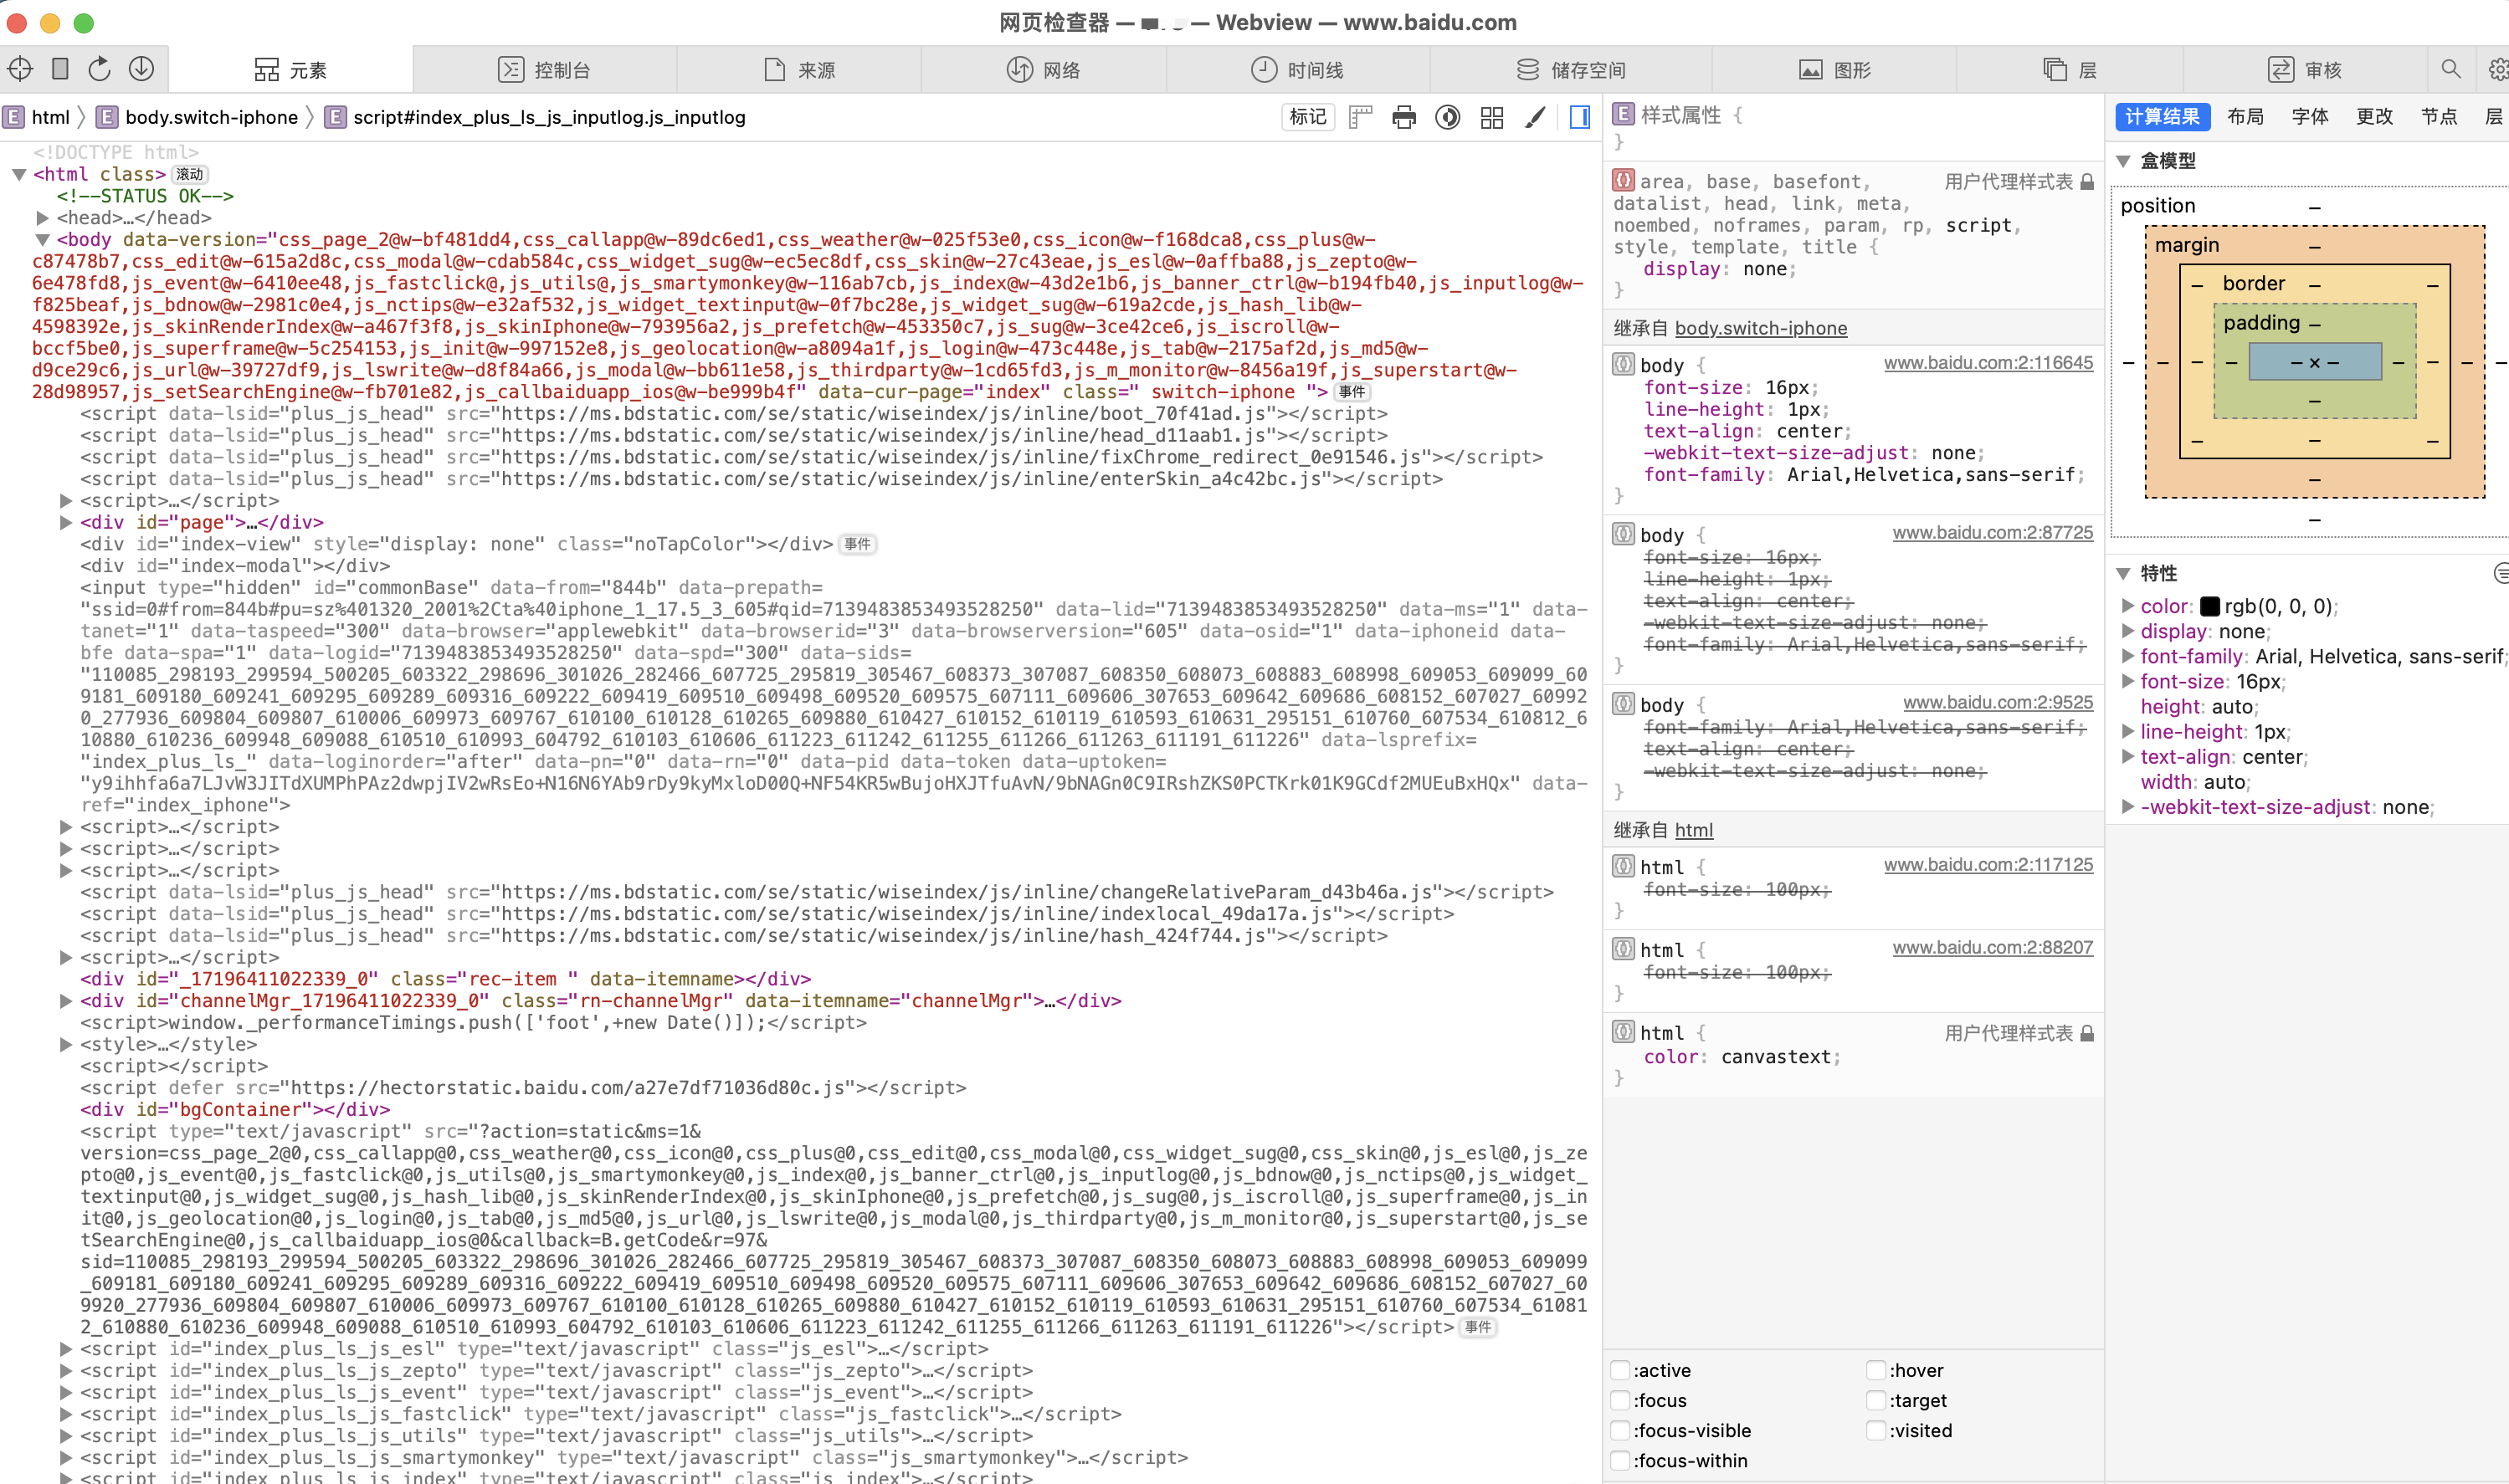Click the content box in box model
2509x1484 pixels.
click(2315, 362)
